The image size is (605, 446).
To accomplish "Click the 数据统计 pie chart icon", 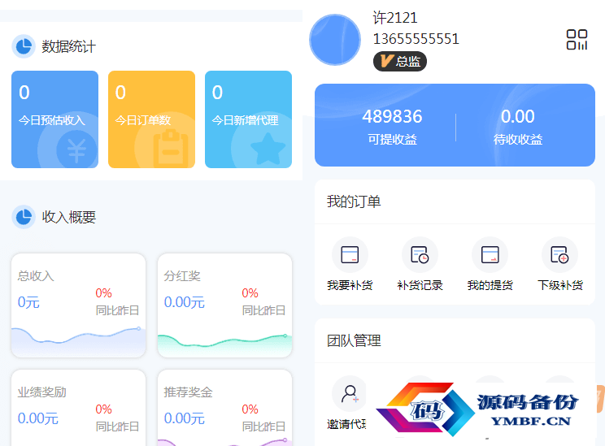I will point(24,46).
